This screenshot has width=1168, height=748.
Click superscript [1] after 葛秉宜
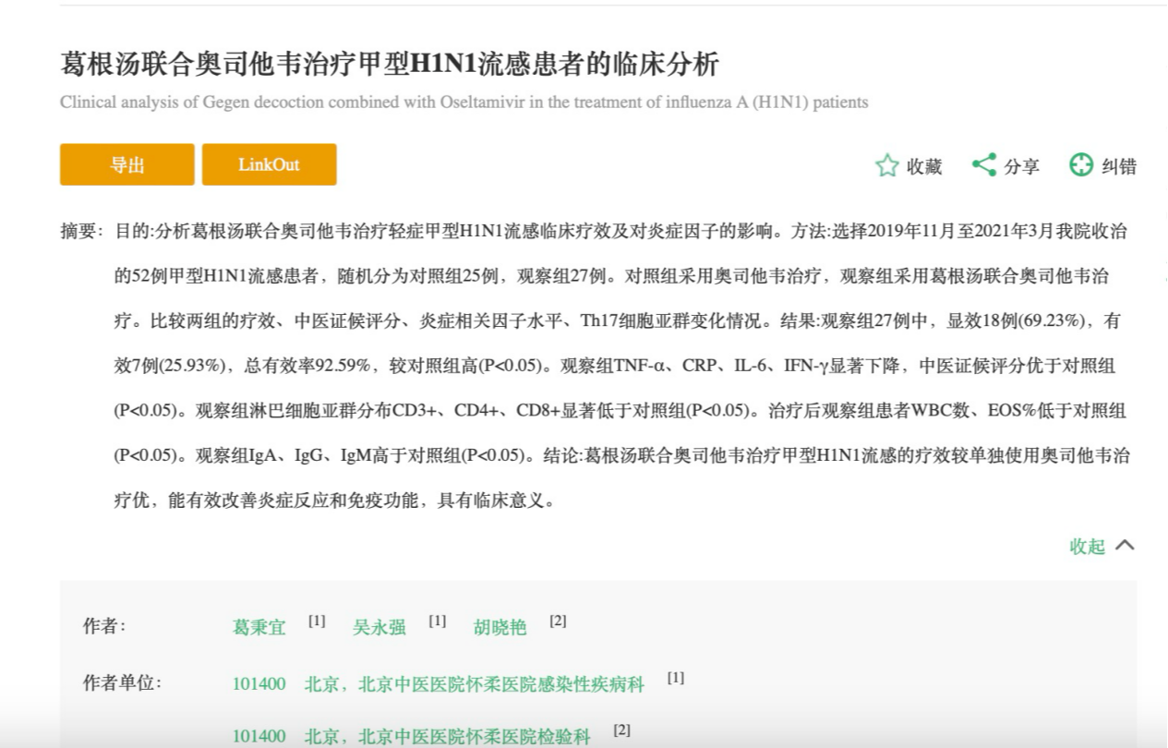click(317, 621)
